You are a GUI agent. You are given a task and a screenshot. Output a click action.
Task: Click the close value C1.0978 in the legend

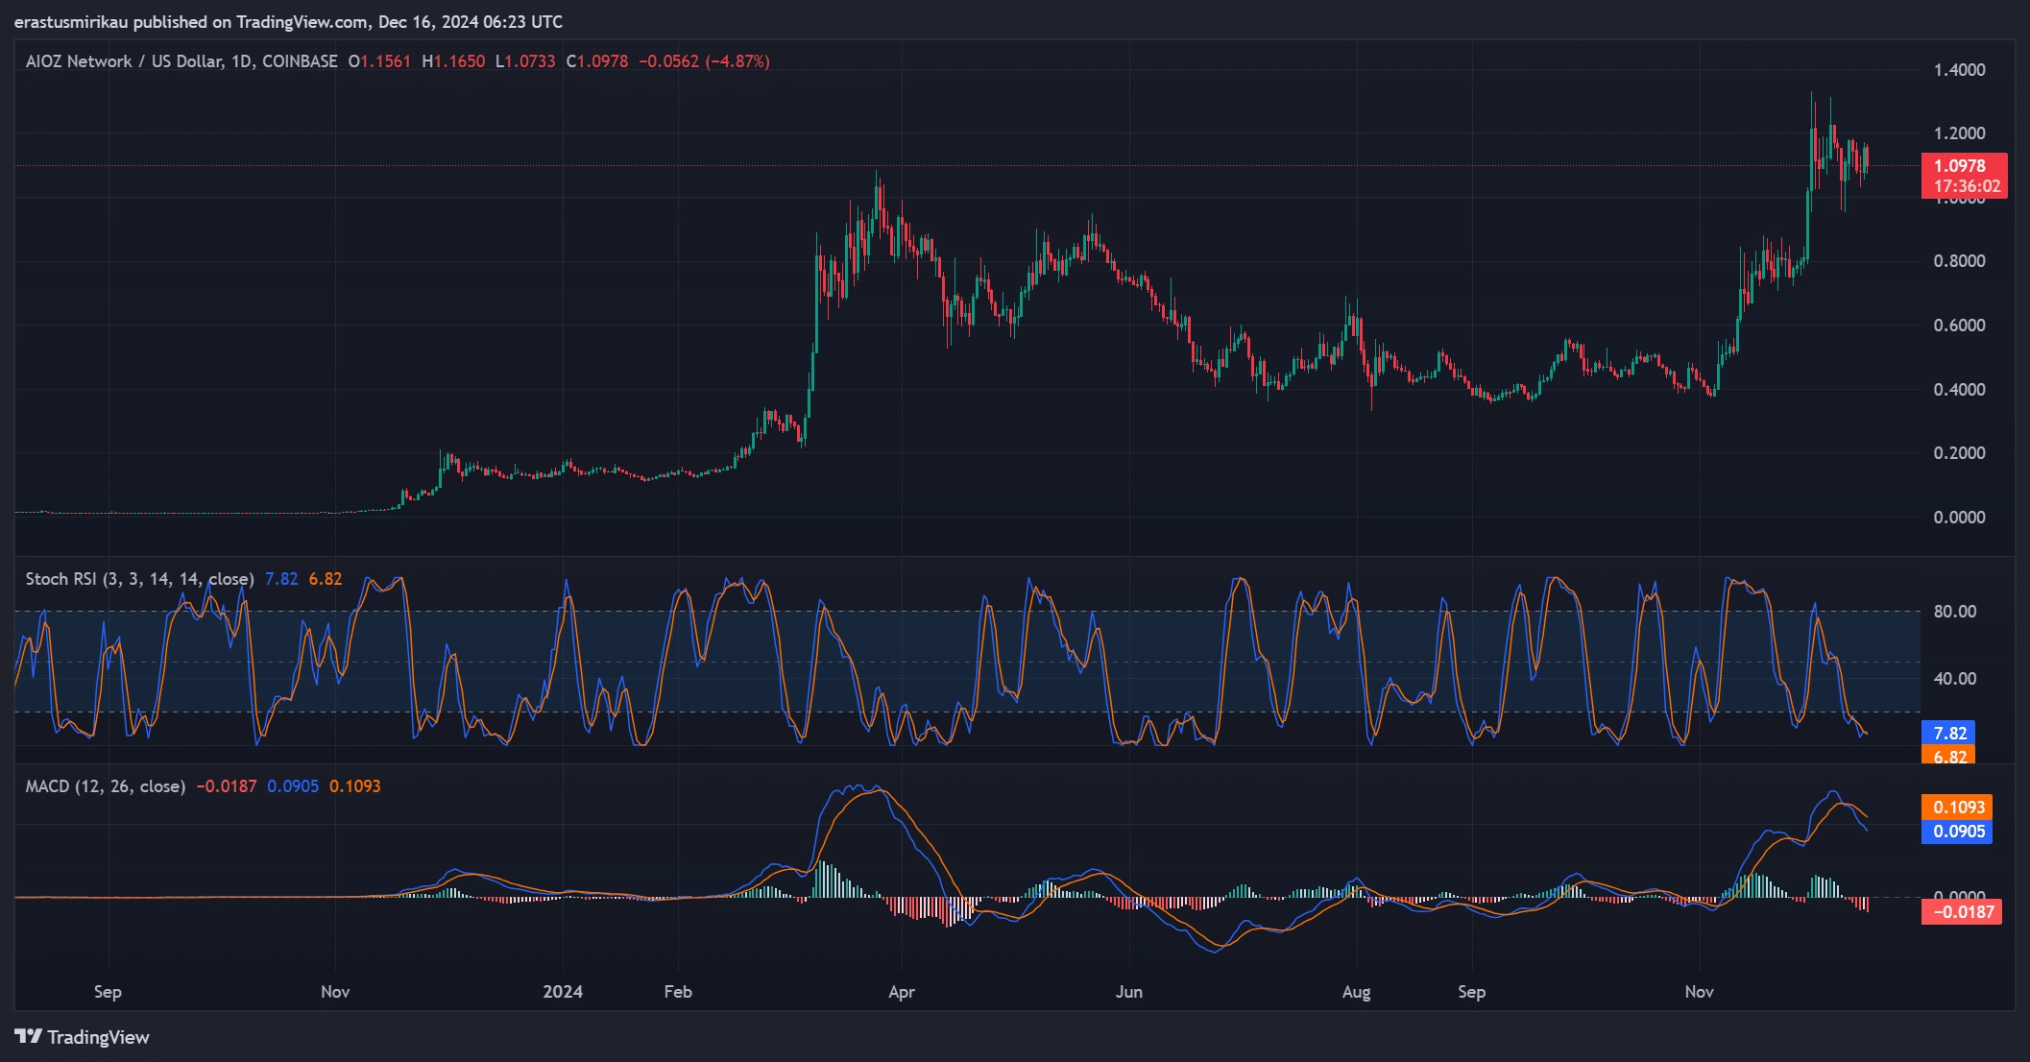pyautogui.click(x=597, y=61)
